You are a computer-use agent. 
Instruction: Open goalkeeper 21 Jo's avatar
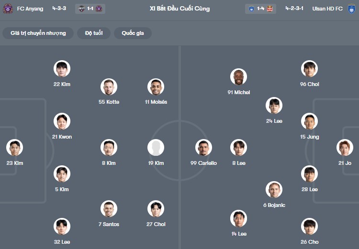tap(345, 148)
